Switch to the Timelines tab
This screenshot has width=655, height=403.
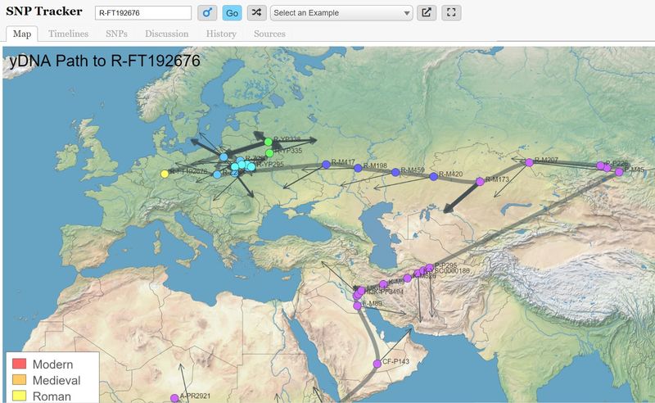coord(68,34)
